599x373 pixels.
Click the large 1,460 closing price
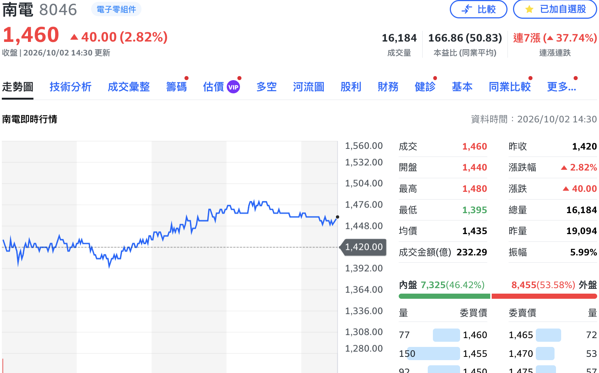[31, 35]
